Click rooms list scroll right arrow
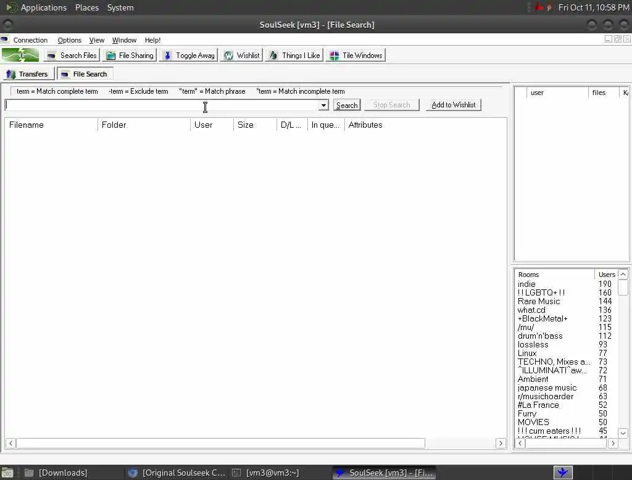The width and height of the screenshot is (632, 480). [x=613, y=444]
